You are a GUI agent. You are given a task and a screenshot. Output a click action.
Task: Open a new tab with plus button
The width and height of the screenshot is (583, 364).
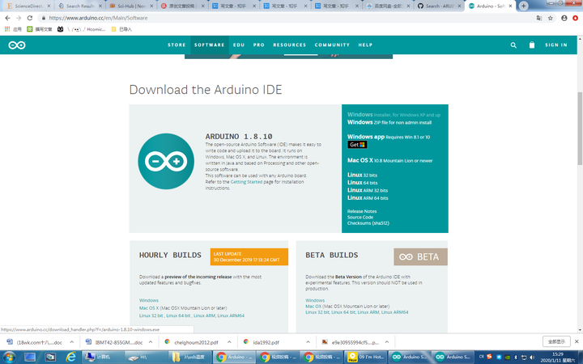(x=524, y=6)
